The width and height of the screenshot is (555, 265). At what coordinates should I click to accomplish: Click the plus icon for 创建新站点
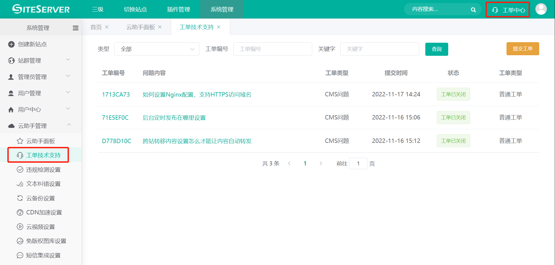11,44
